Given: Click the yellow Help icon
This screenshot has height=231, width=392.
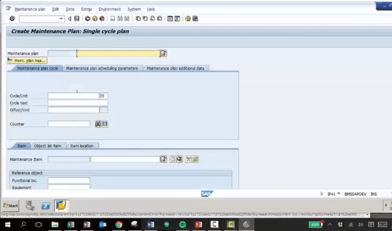Looking at the screenshot, I should [188, 19].
